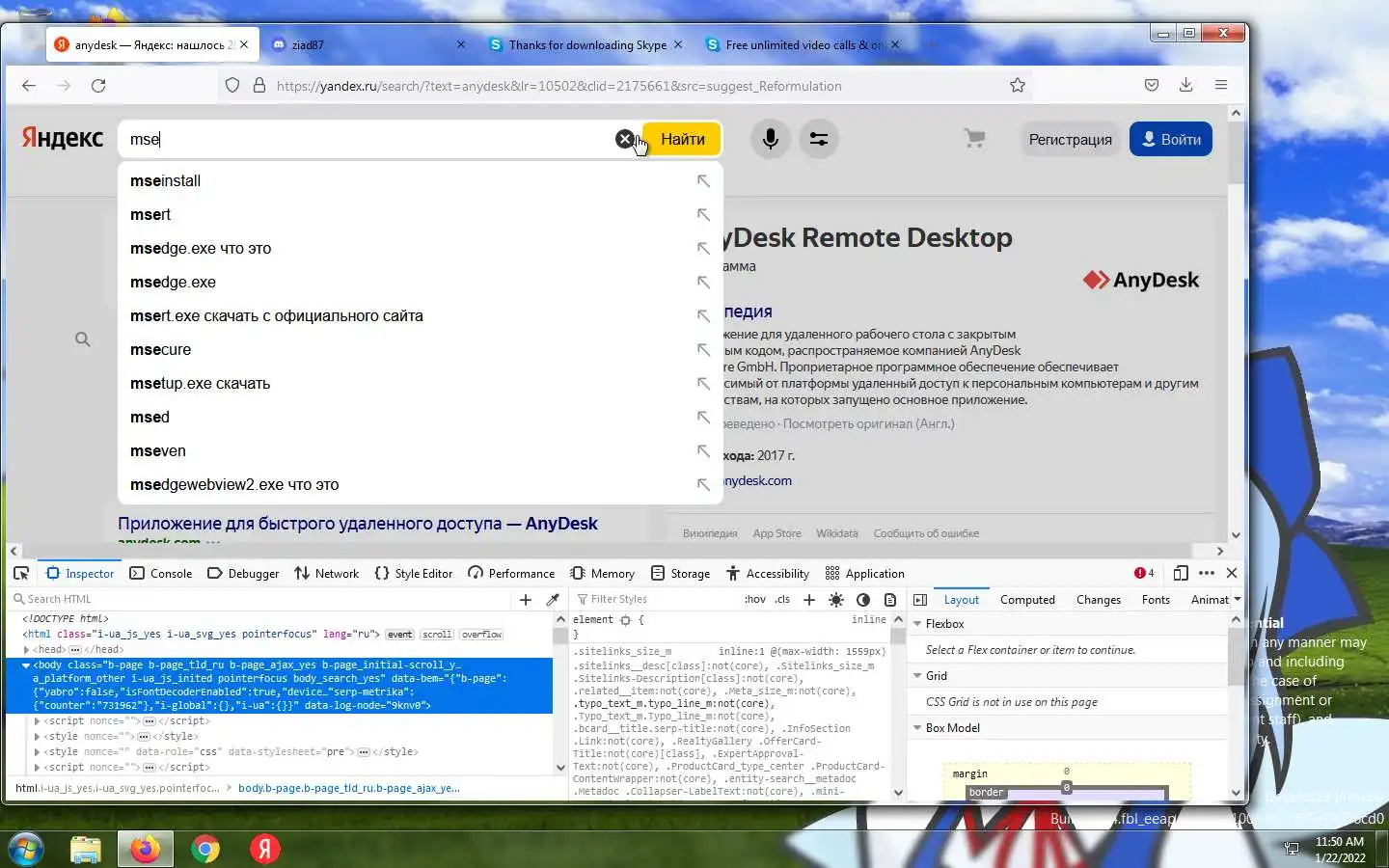The image size is (1389, 868).
Task: Open sidebar tabs overflow dropdown arrow
Action: (x=1238, y=600)
